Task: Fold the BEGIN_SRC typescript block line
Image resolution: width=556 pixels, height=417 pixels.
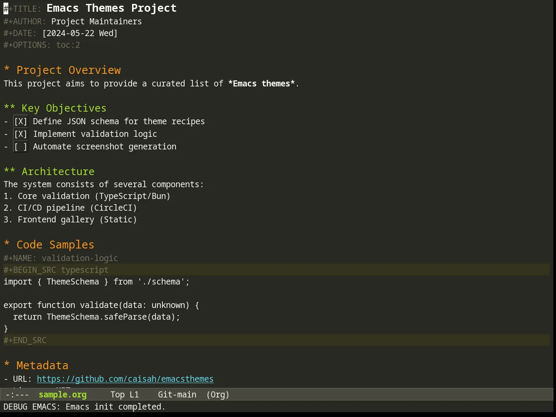Action: pyautogui.click(x=277, y=270)
